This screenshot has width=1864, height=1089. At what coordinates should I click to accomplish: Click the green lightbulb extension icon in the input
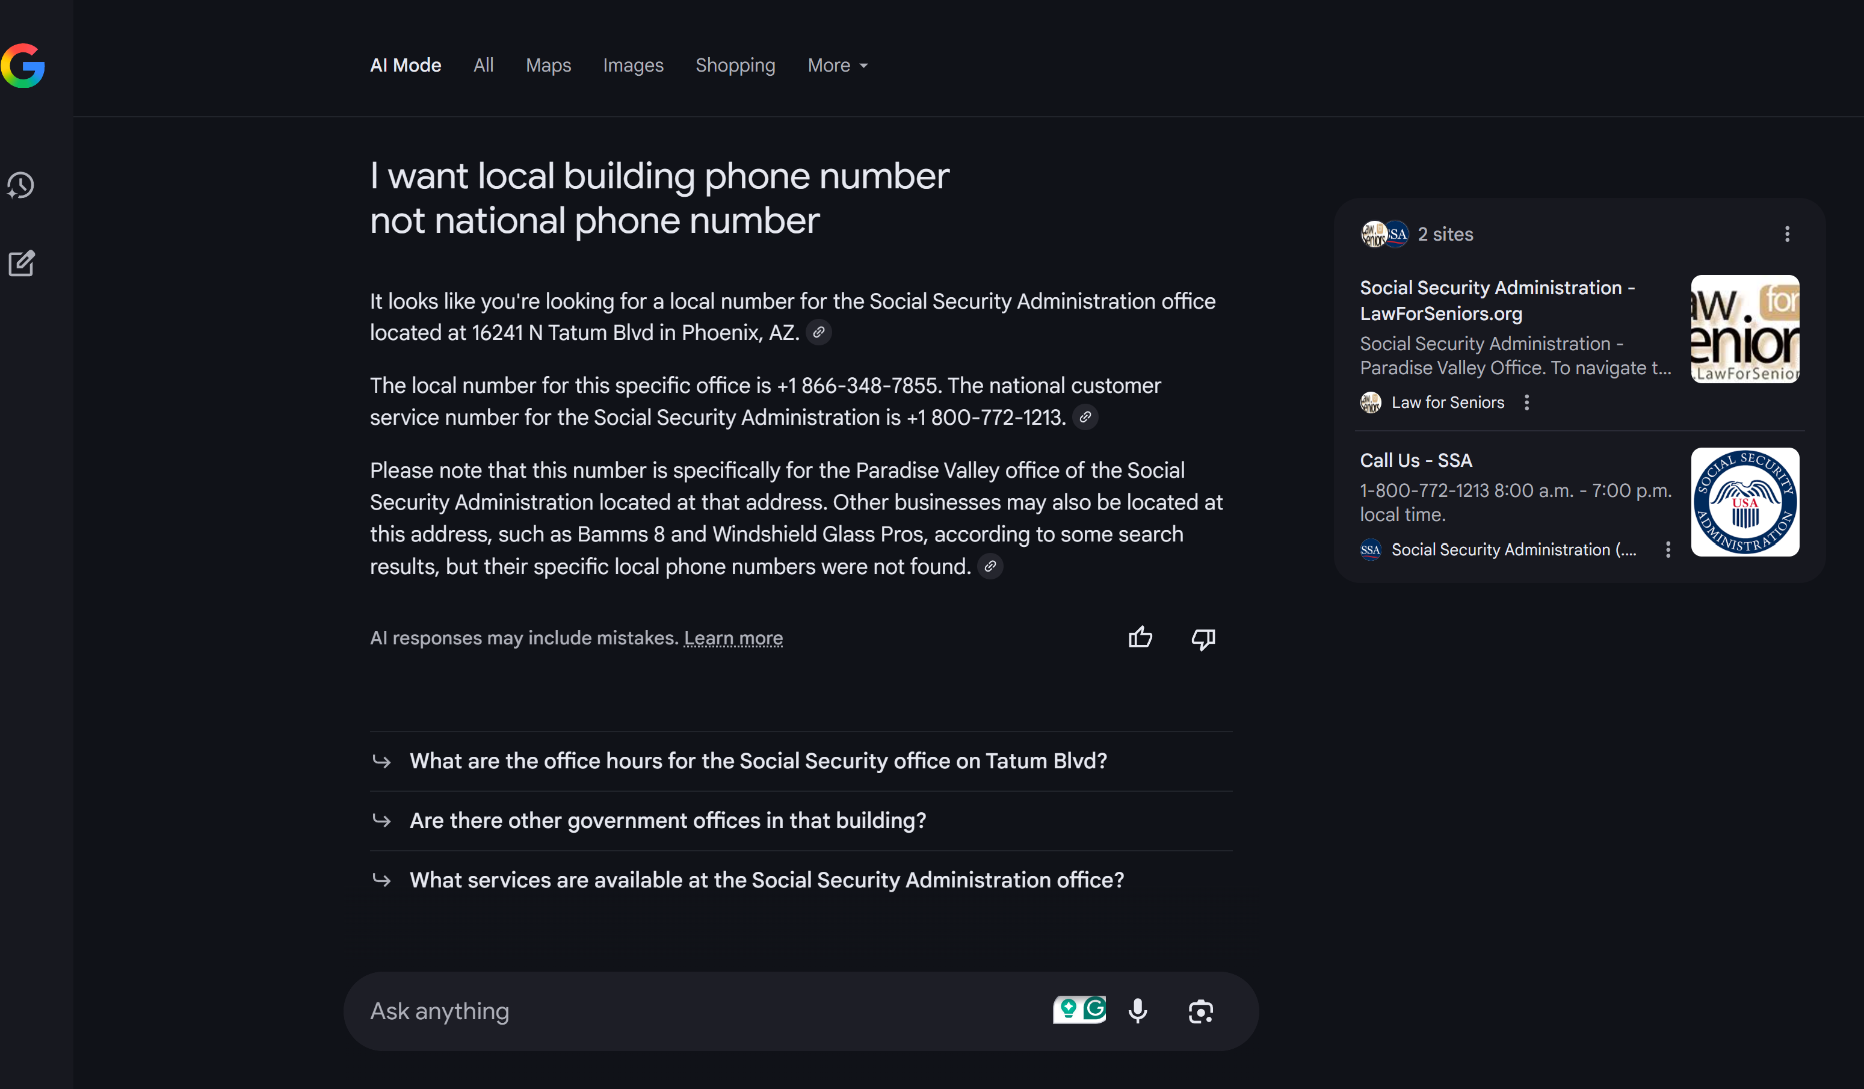pyautogui.click(x=1068, y=1009)
